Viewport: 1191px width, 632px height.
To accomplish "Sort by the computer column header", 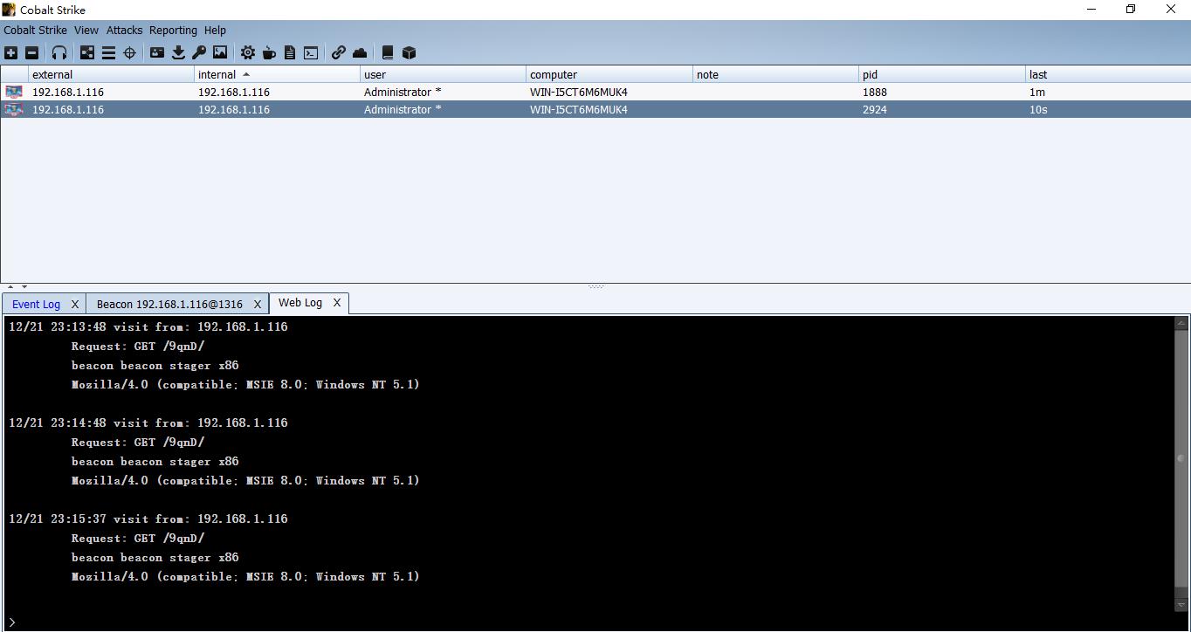I will [x=609, y=74].
